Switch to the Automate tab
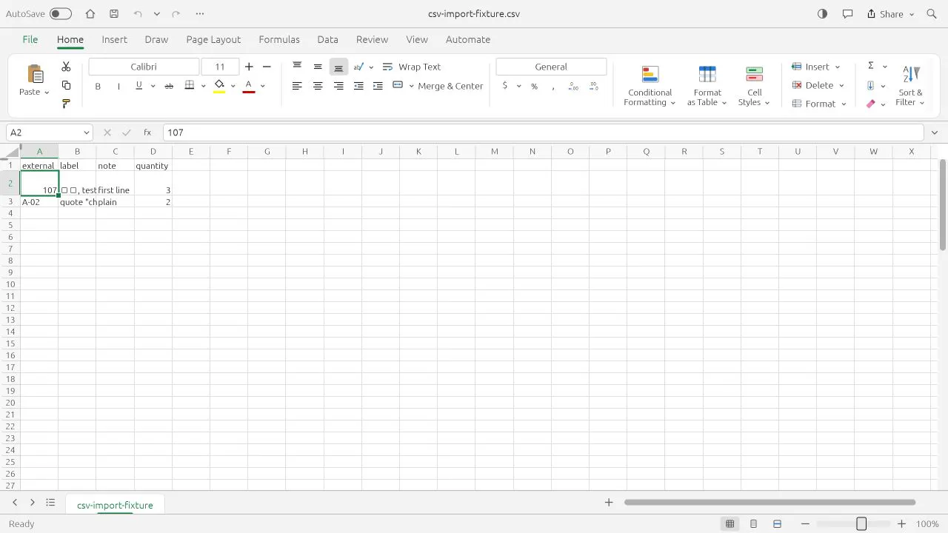Viewport: 948px width, 533px height. 468,39
